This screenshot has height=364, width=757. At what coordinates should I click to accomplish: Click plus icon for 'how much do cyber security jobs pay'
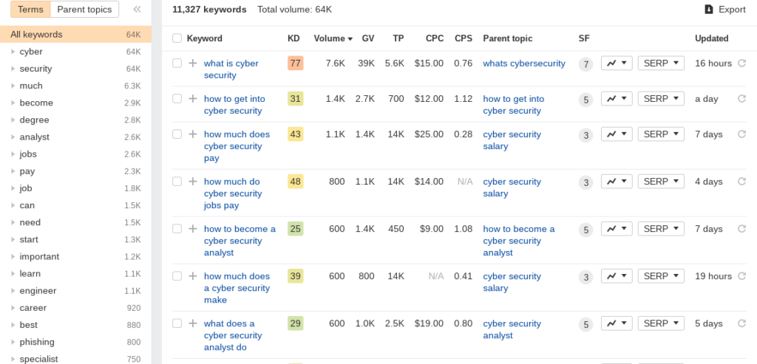[193, 182]
